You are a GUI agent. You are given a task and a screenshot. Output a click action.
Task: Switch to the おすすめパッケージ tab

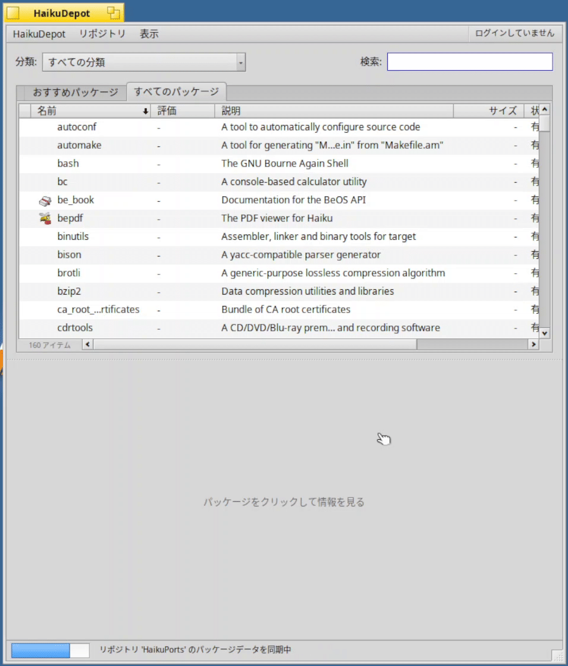pyautogui.click(x=75, y=92)
